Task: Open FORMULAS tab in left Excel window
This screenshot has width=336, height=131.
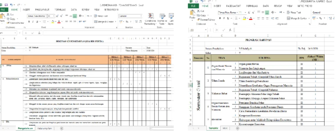Action: 60,10
